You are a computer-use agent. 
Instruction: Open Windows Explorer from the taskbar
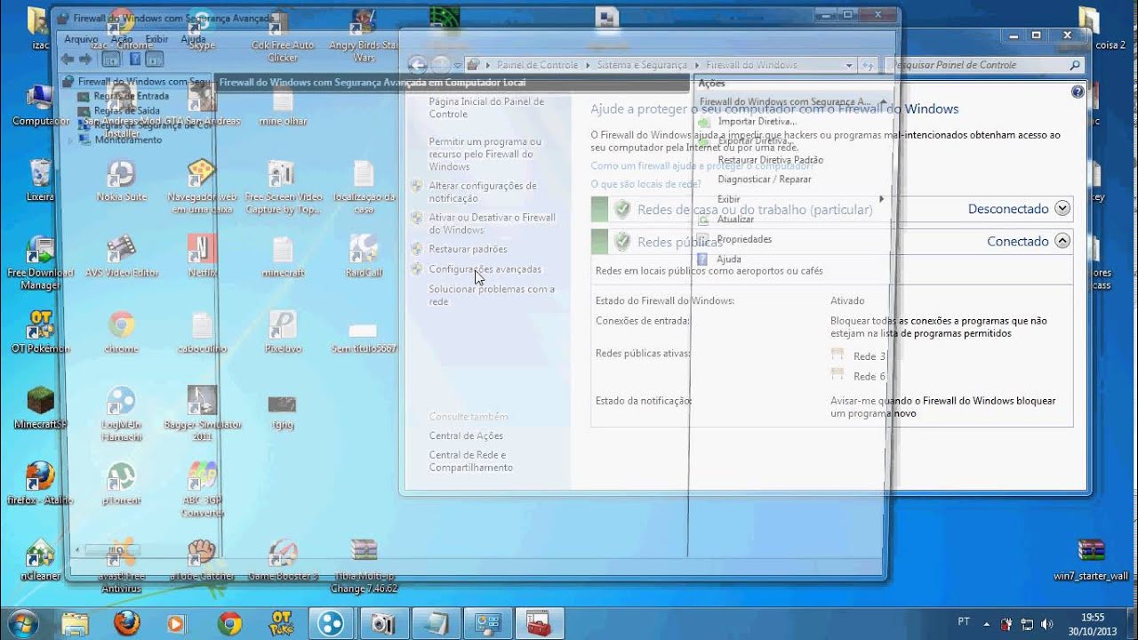click(76, 623)
